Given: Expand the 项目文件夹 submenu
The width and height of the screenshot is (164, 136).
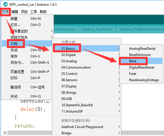Looking at the screenshot, I should tap(27, 37).
